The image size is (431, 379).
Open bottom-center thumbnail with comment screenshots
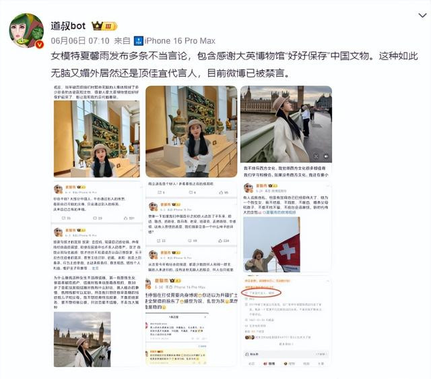point(191,321)
